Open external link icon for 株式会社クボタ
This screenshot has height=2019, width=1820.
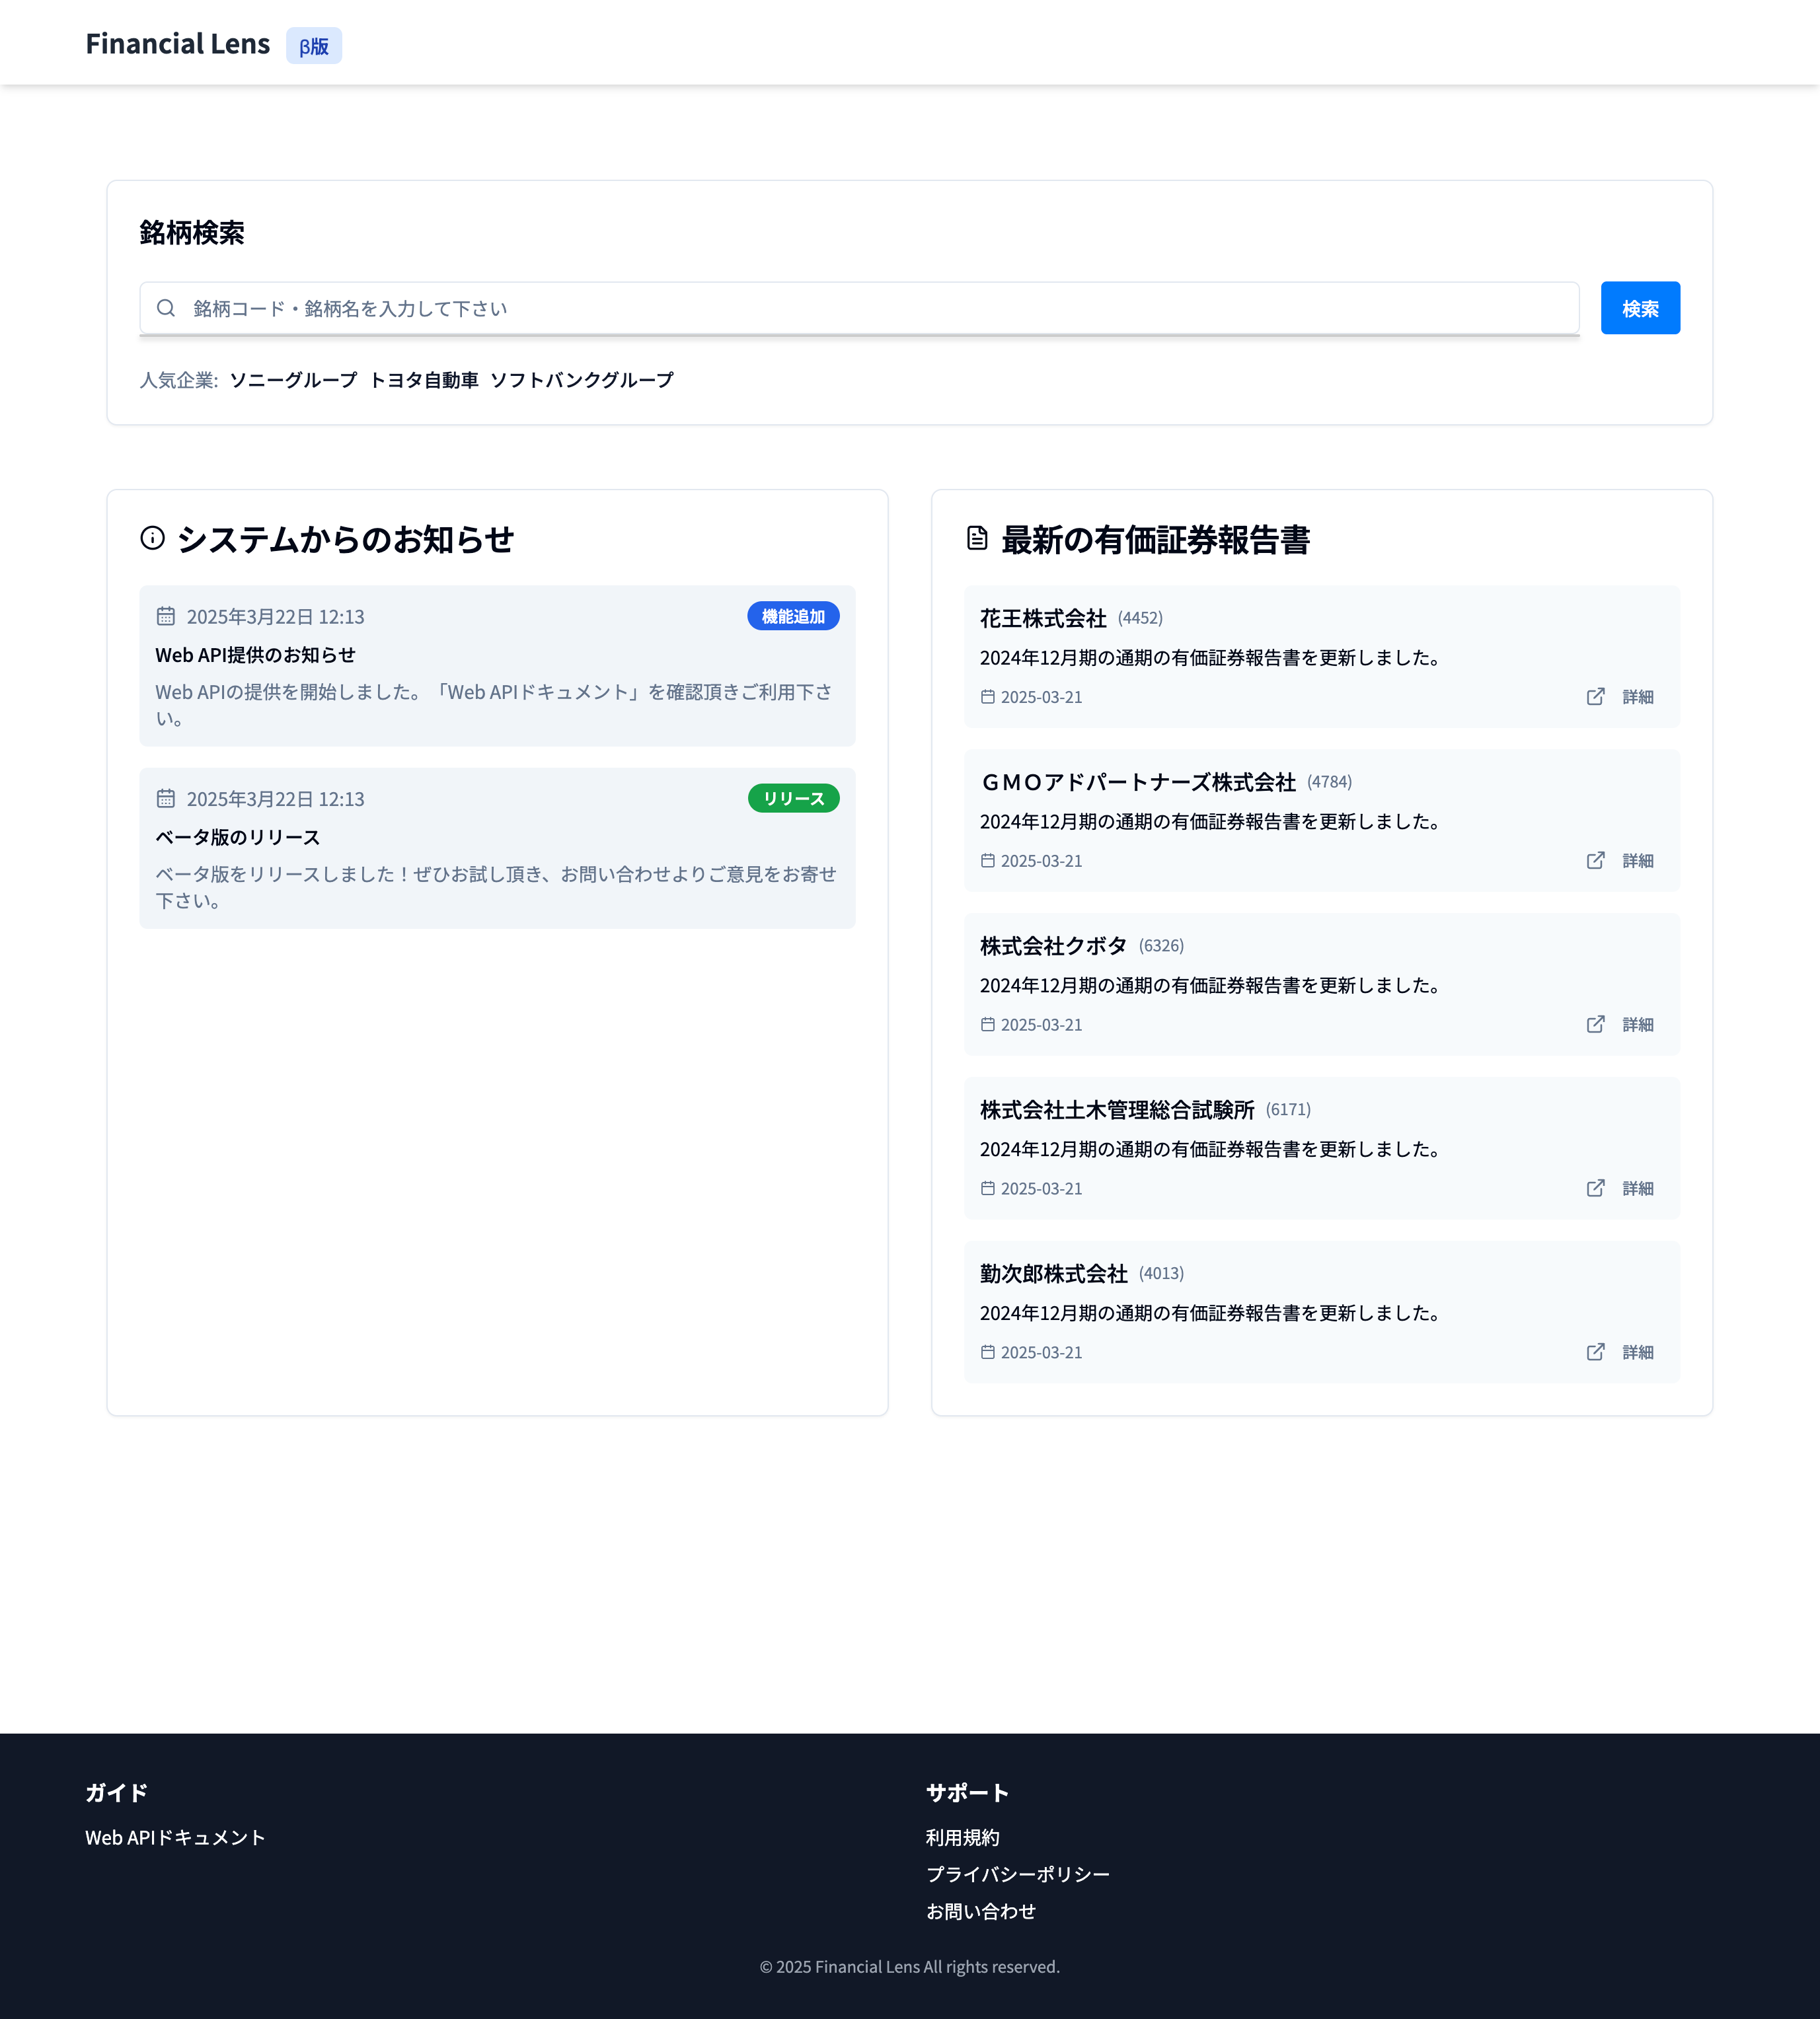coord(1595,1025)
